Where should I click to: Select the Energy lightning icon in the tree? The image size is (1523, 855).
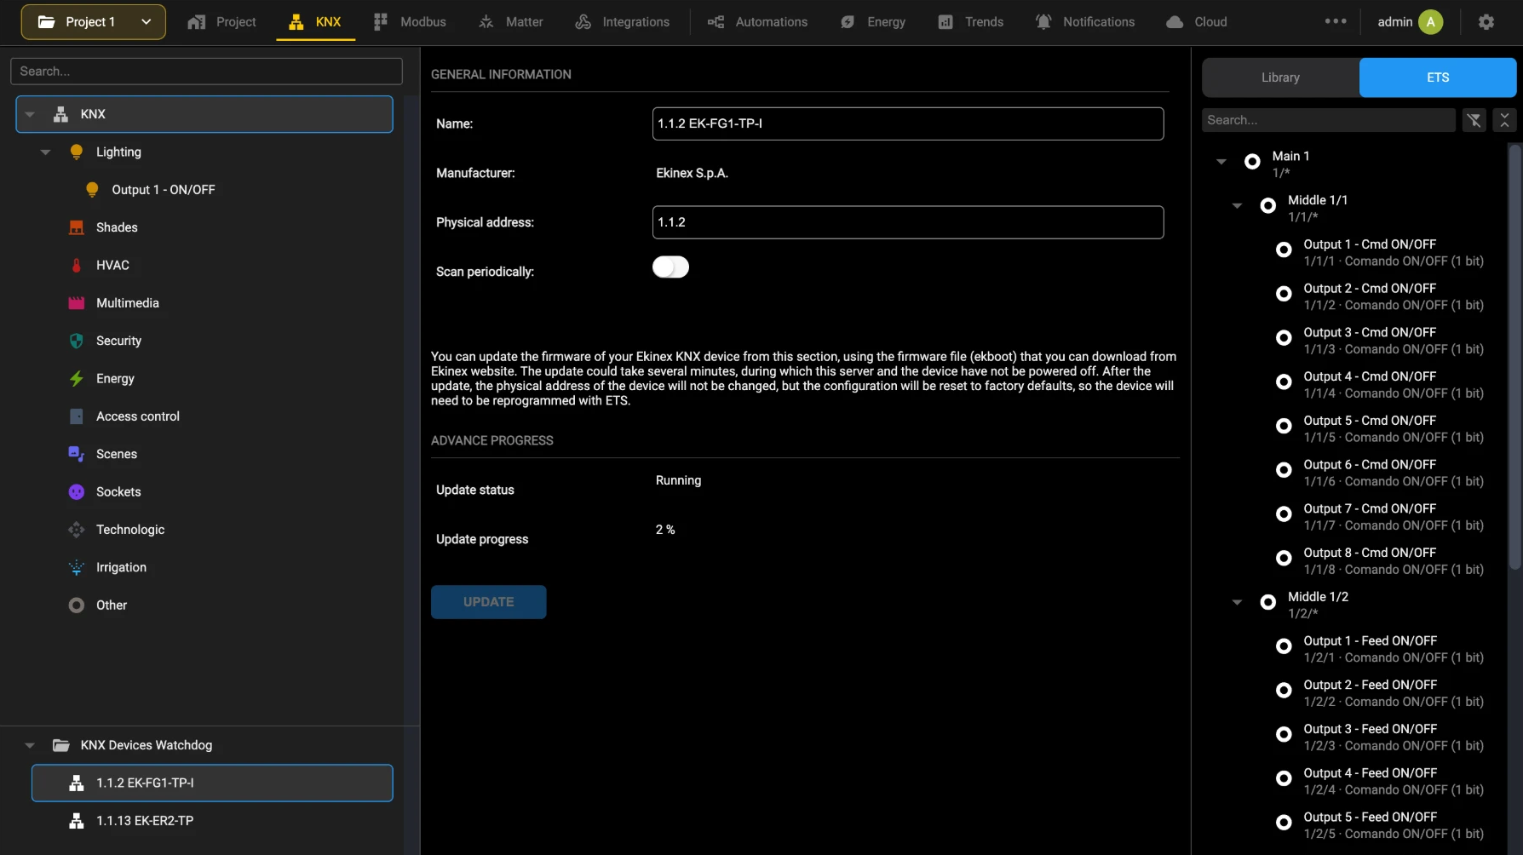click(77, 378)
